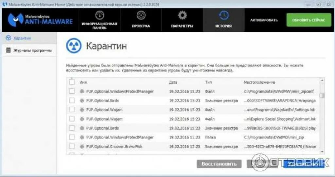
Task: Maximize the Malwarebytes window
Action: pos(318,5)
